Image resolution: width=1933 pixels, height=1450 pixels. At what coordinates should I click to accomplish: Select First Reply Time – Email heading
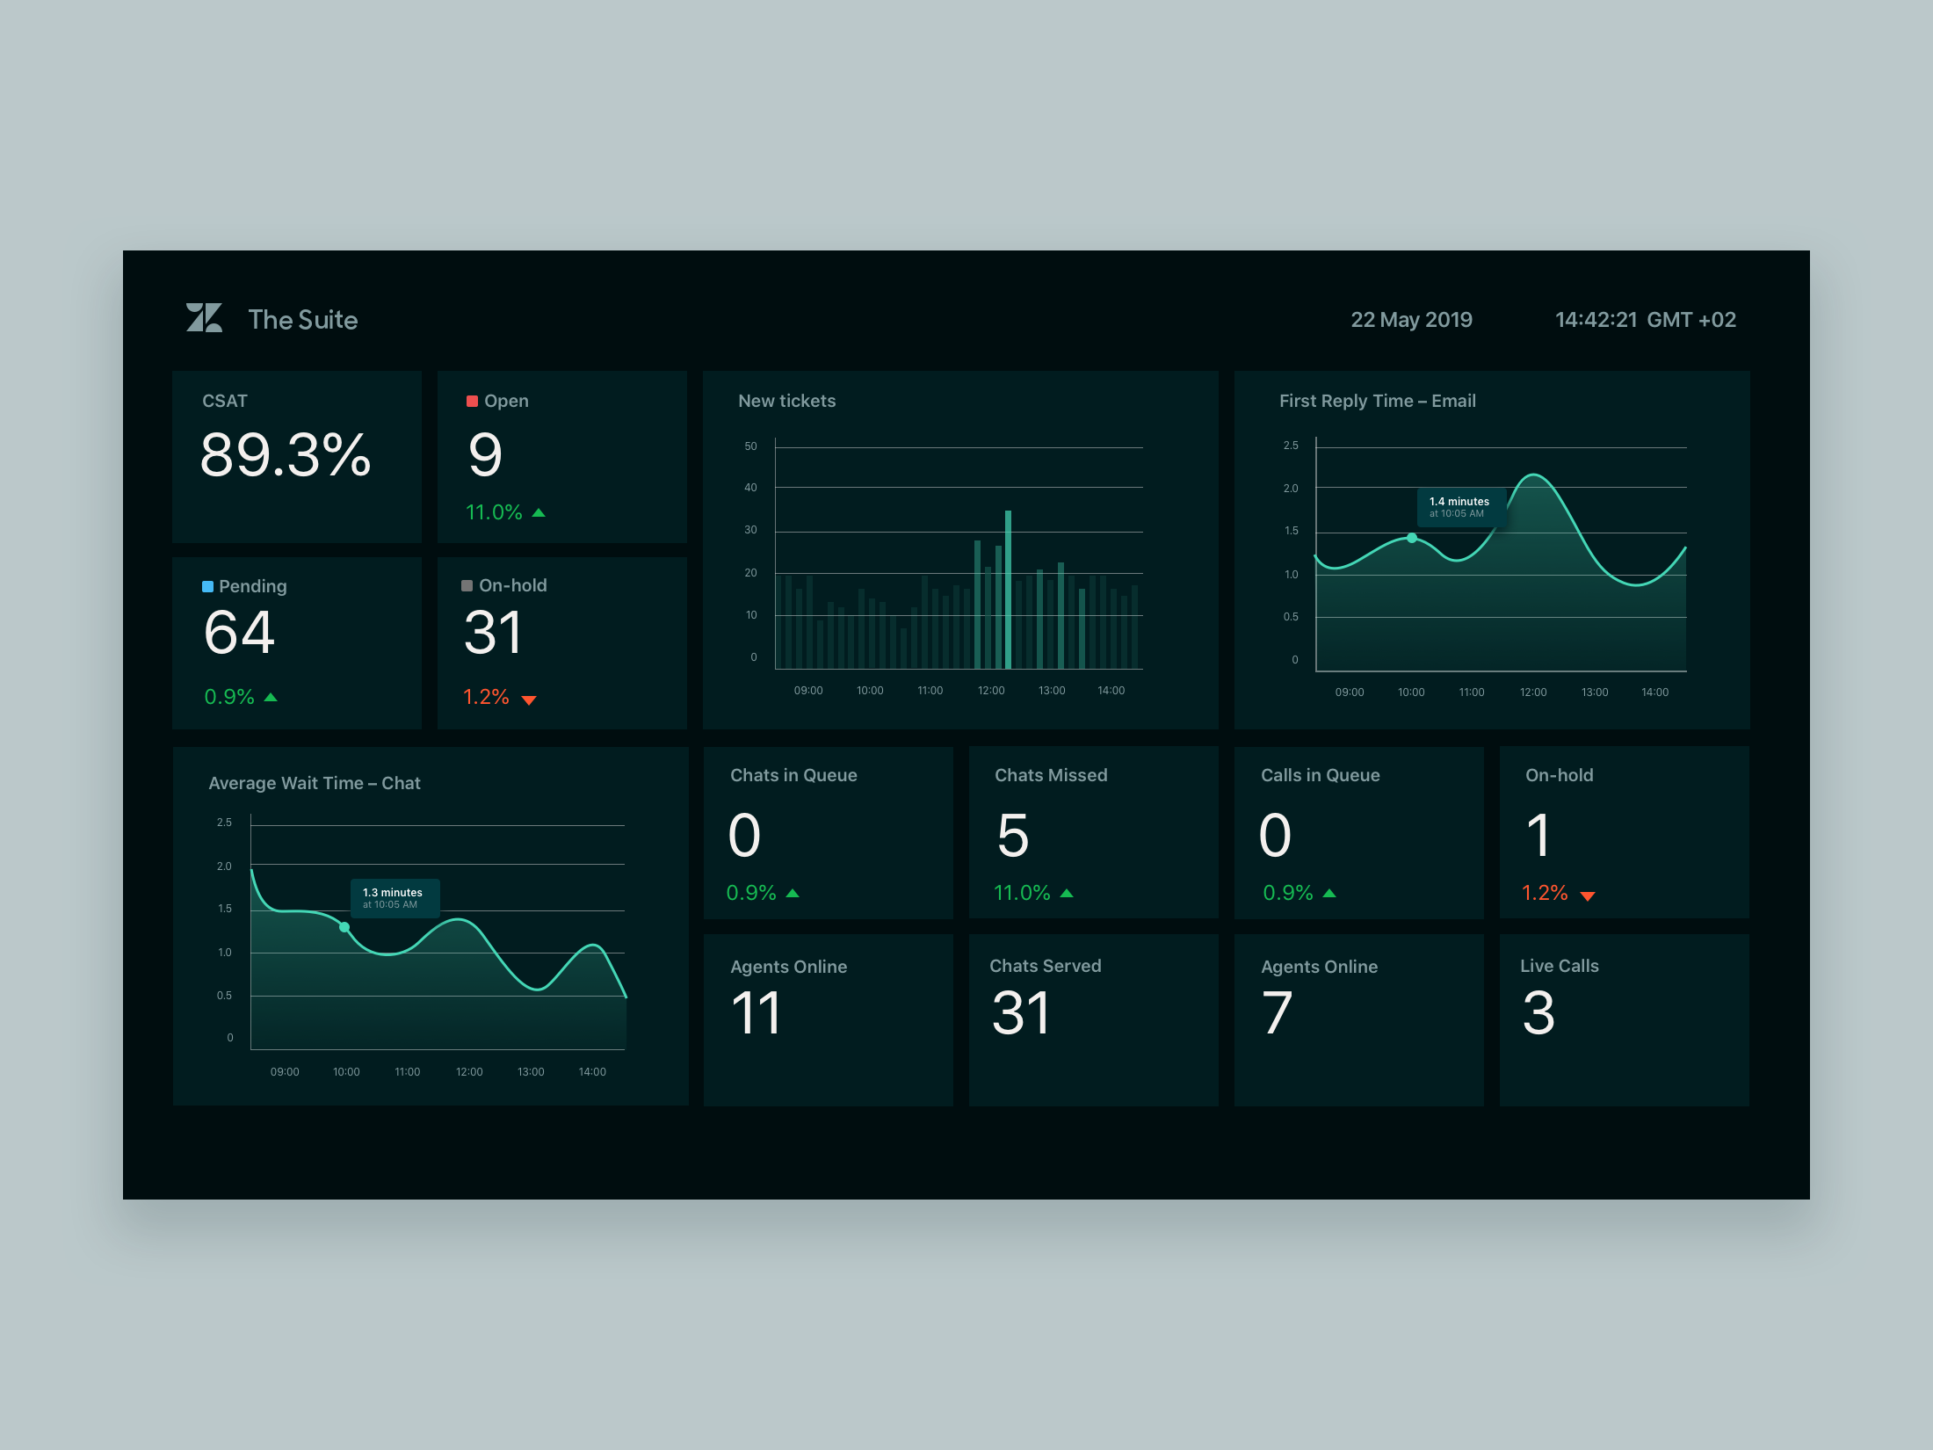(1377, 402)
